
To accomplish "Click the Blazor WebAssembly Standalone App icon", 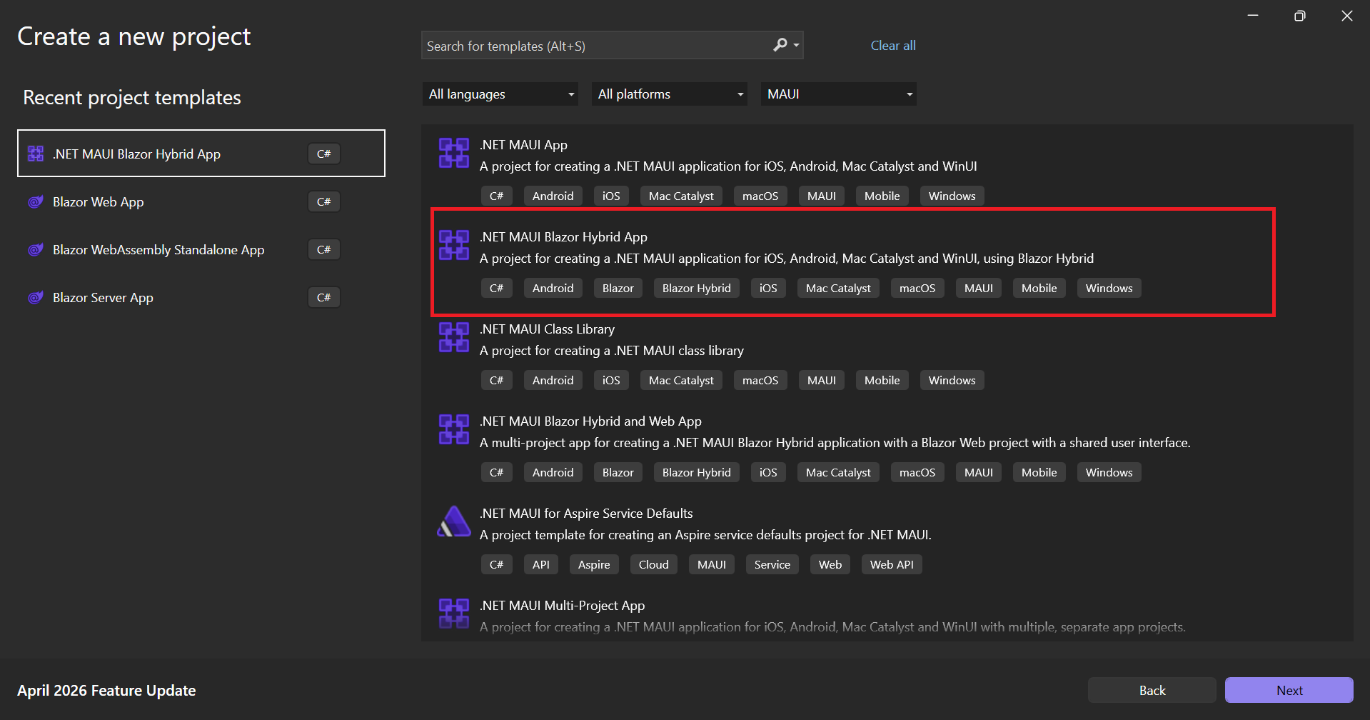I will tap(36, 249).
